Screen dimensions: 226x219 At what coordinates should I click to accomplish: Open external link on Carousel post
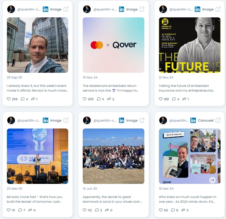tap(218, 120)
